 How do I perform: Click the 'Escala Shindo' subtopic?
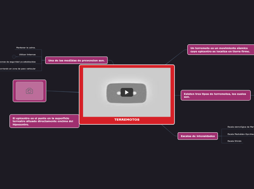click(x=234, y=141)
